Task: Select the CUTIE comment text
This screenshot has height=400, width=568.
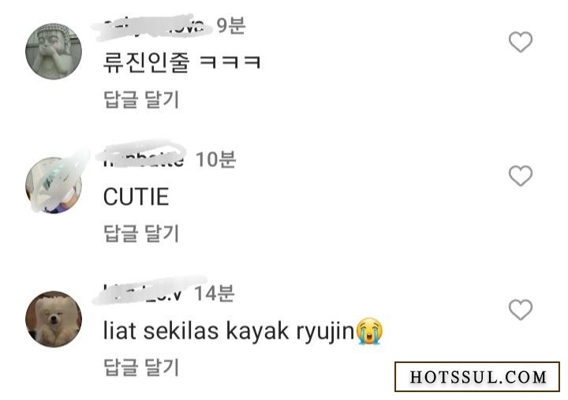Action: pos(136,197)
